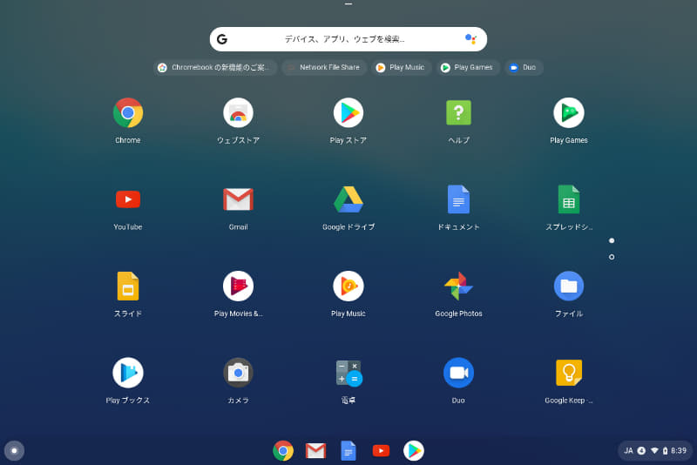This screenshot has height=465, width=697.
Task: Open the ヘルプ (Help) app
Action: point(459,113)
